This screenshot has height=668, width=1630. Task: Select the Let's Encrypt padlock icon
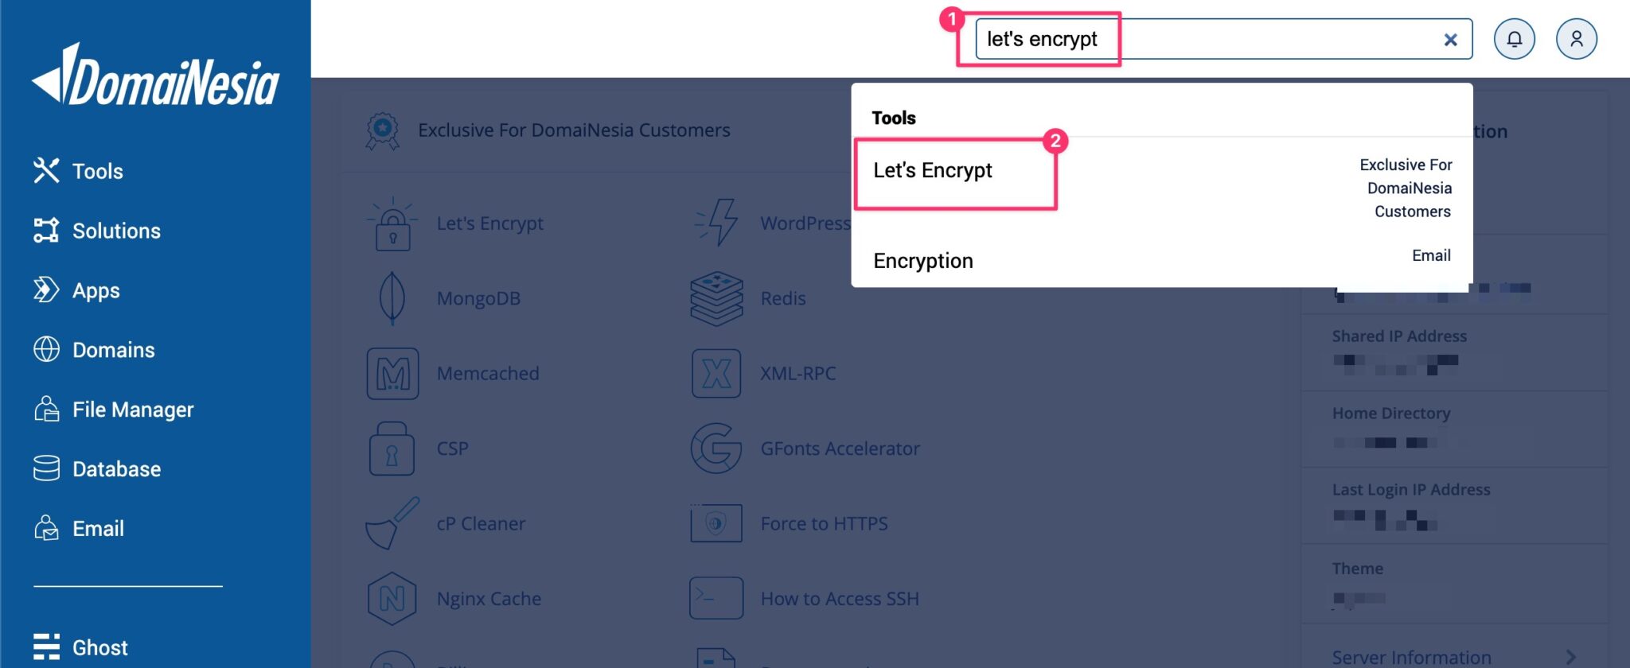(x=391, y=224)
